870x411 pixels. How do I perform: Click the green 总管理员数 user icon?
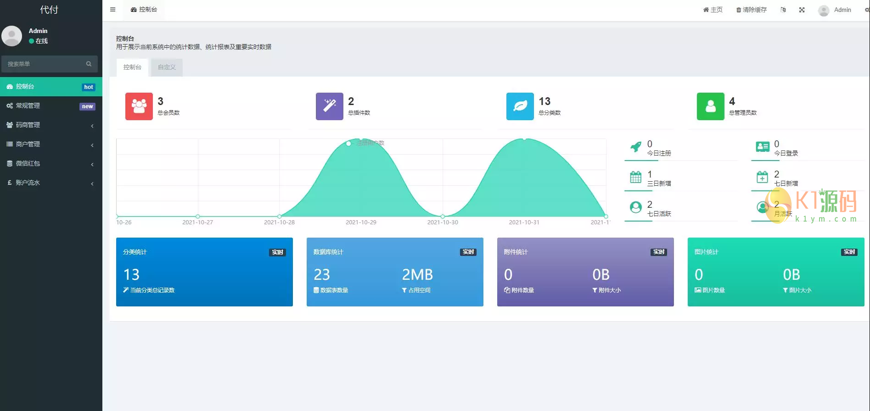pos(711,106)
